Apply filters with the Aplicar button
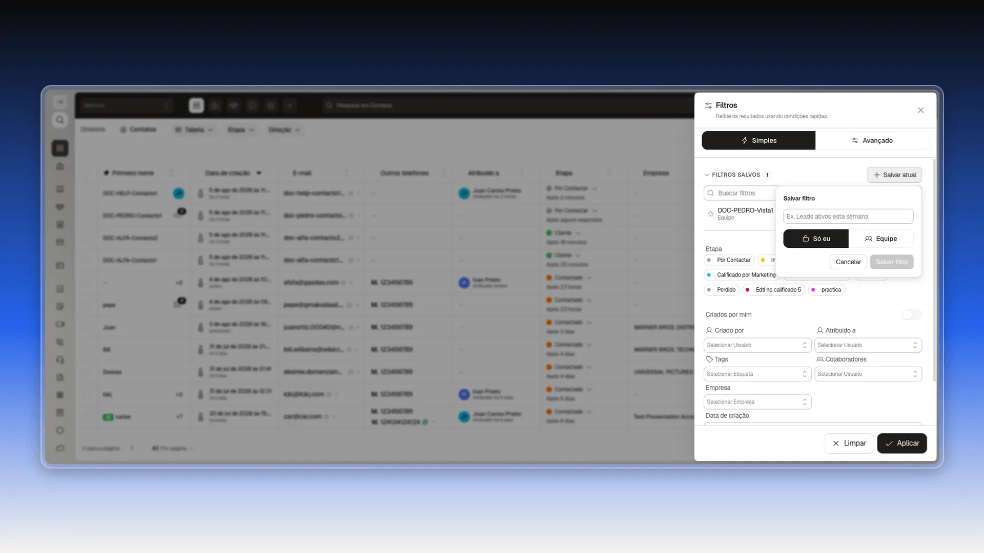Viewport: 984px width, 553px height. click(x=902, y=443)
